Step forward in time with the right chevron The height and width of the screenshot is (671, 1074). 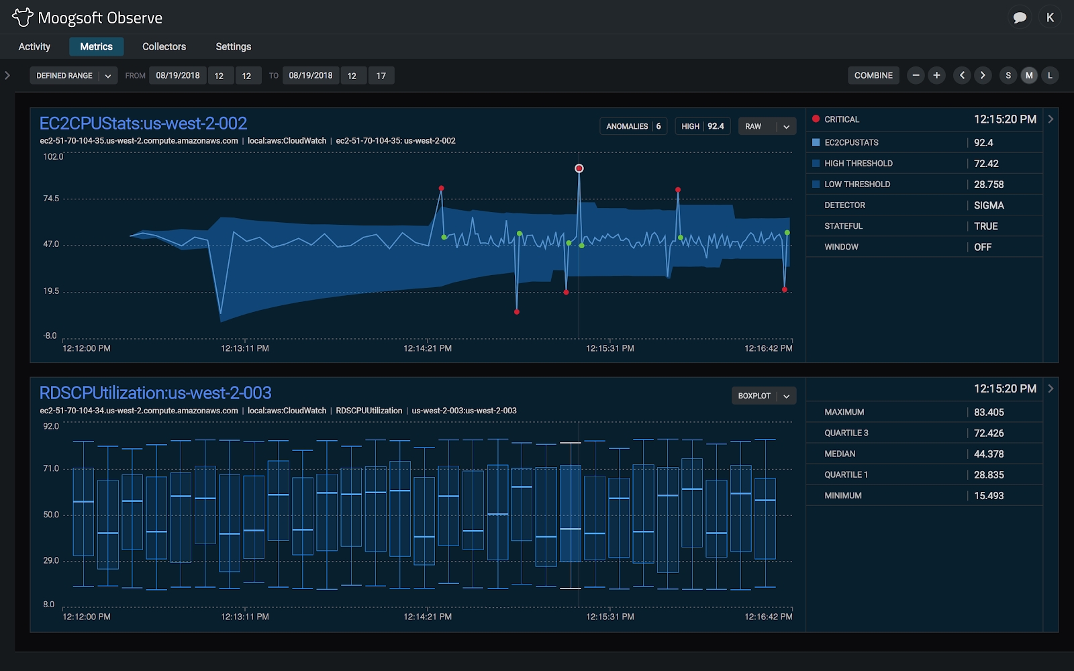coord(983,75)
